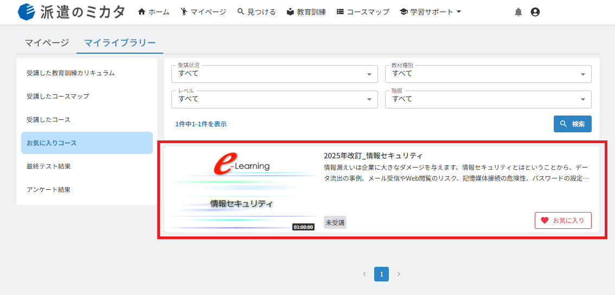Go to the previous page arrow
The height and width of the screenshot is (295, 615).
pyautogui.click(x=364, y=274)
